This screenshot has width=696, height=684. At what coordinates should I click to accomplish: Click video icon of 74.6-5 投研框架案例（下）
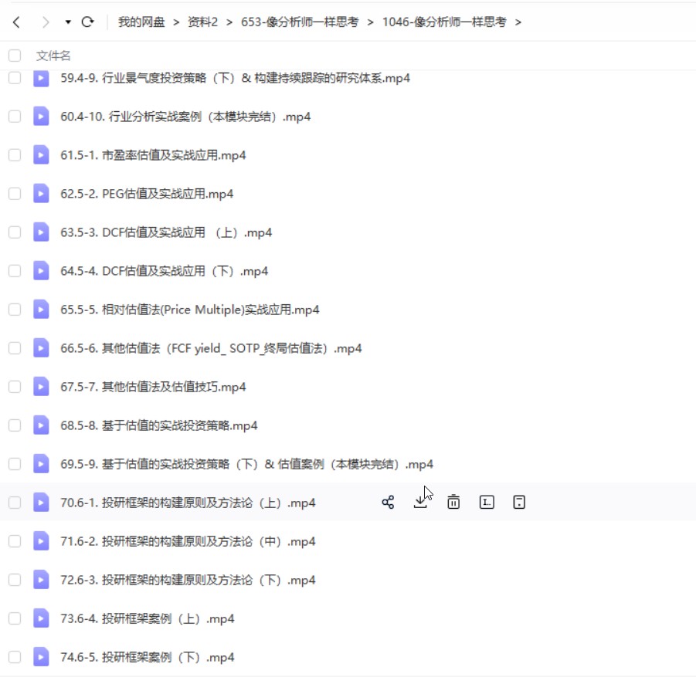coord(41,656)
